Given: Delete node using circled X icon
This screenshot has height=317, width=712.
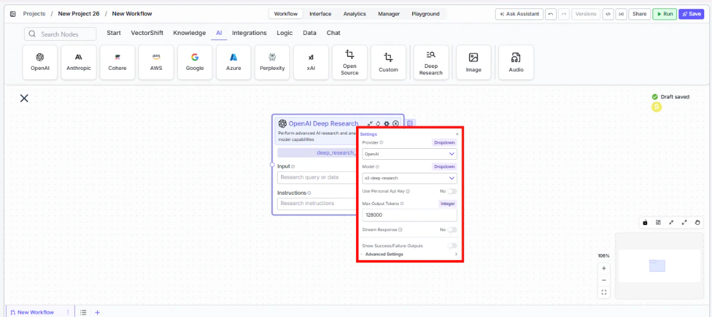Looking at the screenshot, I should point(395,124).
